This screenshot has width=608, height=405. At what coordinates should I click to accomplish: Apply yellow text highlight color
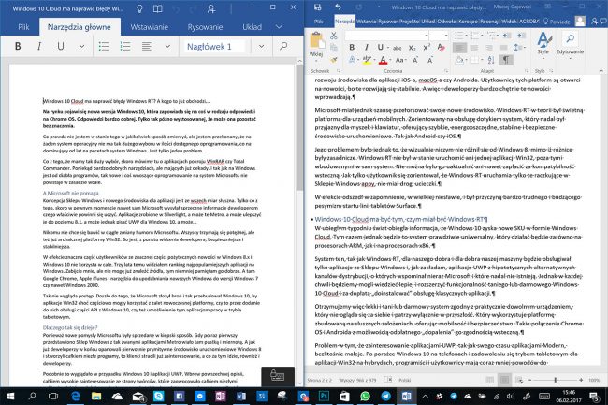pyautogui.click(x=367, y=60)
